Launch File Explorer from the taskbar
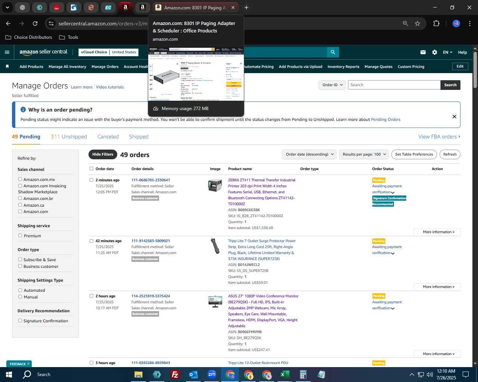The width and height of the screenshot is (478, 382). point(139,375)
